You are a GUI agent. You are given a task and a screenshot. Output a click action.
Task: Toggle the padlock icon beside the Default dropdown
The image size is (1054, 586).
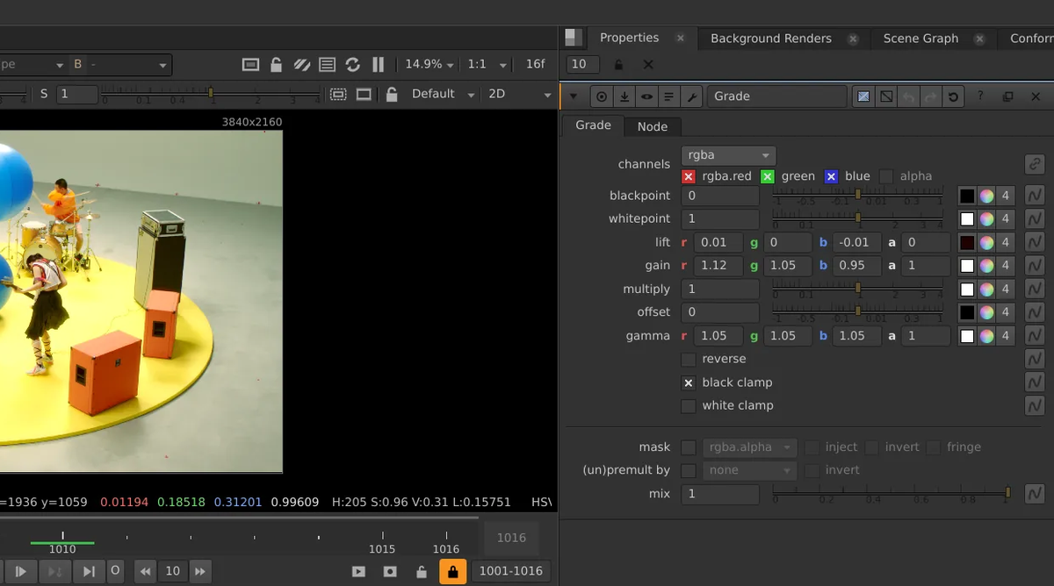coord(392,94)
